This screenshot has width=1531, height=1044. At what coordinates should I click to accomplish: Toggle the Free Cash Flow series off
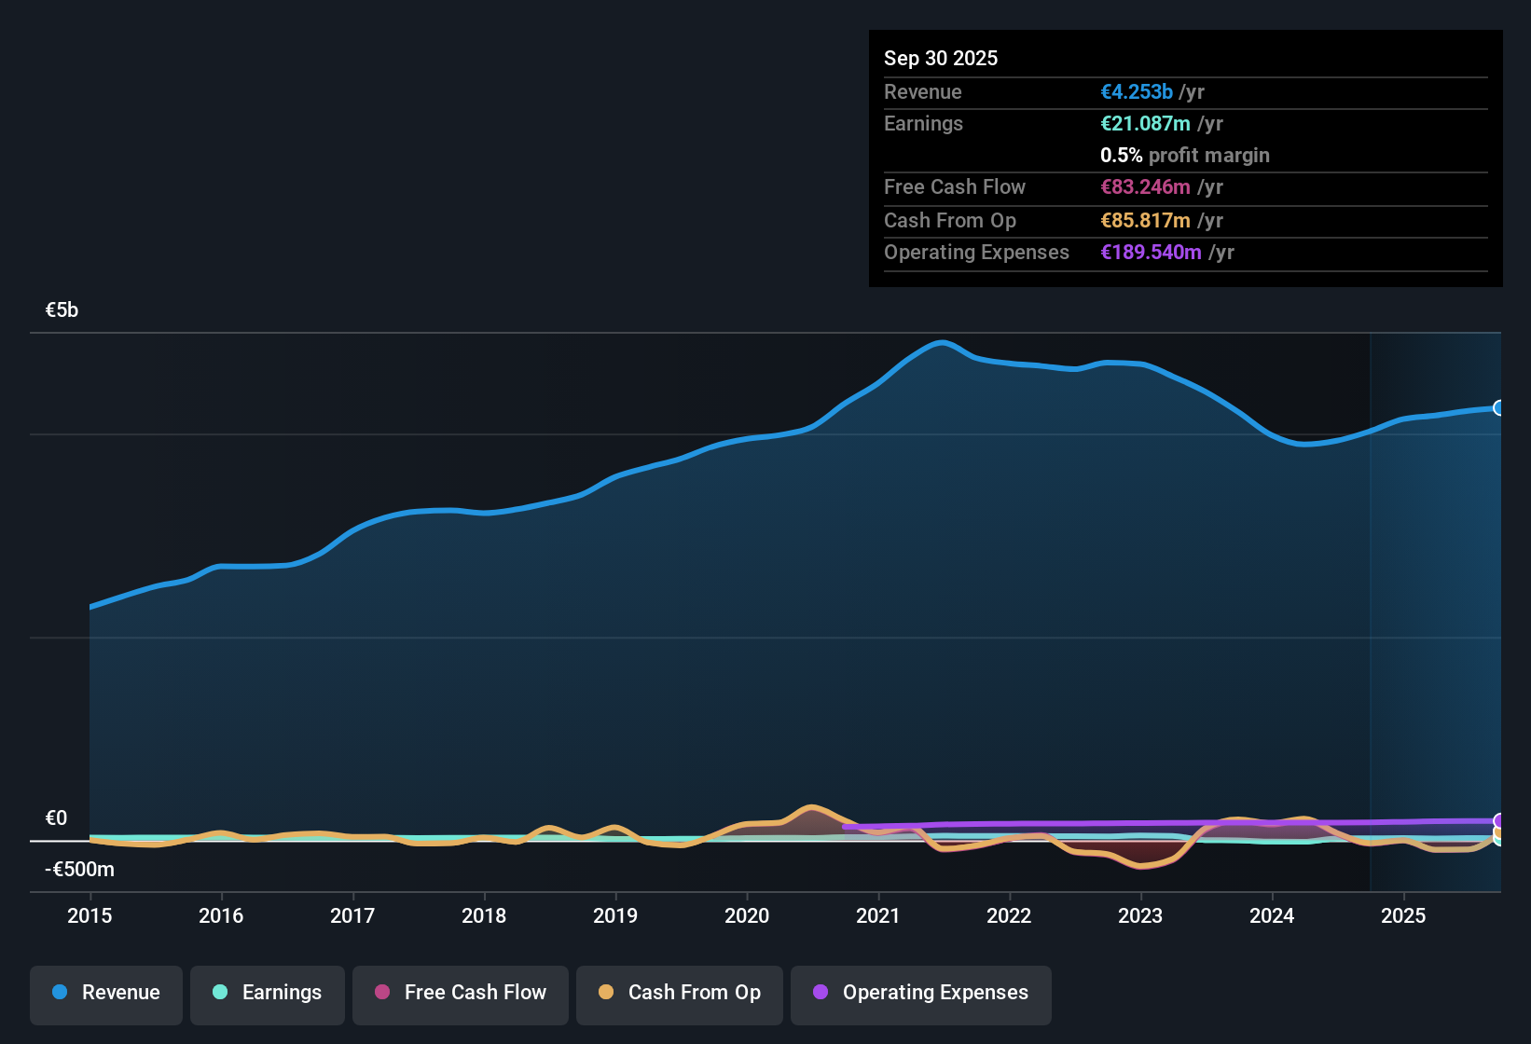[x=460, y=993]
